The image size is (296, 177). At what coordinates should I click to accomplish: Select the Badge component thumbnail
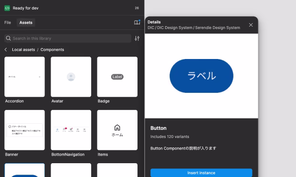pos(117,77)
